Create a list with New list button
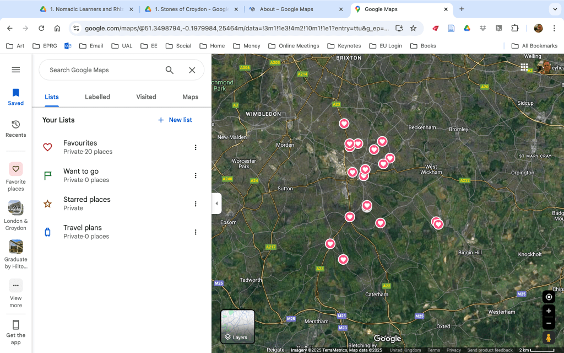Image resolution: width=564 pixels, height=353 pixels. pos(175,120)
